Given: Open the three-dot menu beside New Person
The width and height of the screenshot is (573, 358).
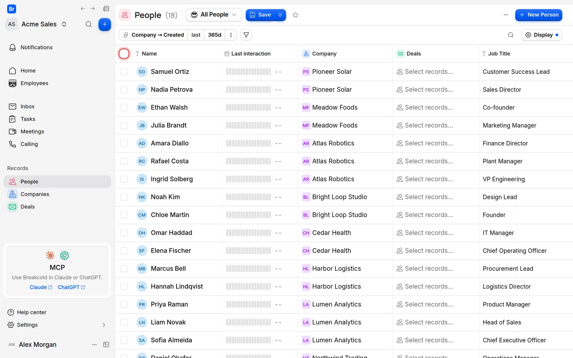Looking at the screenshot, I should [506, 15].
